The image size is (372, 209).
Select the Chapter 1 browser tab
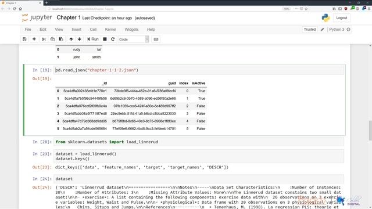22,3
